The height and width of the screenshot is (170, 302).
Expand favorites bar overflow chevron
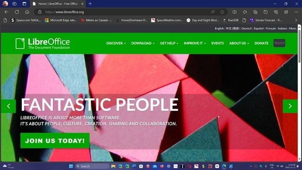coord(296,20)
